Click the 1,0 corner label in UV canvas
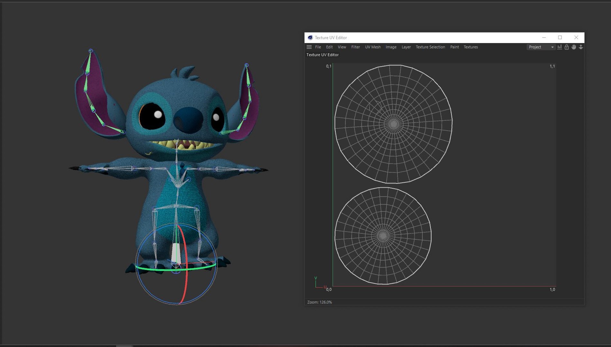 [552, 289]
